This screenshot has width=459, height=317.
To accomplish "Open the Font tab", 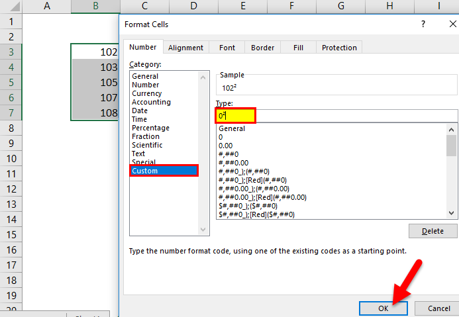I will click(227, 48).
